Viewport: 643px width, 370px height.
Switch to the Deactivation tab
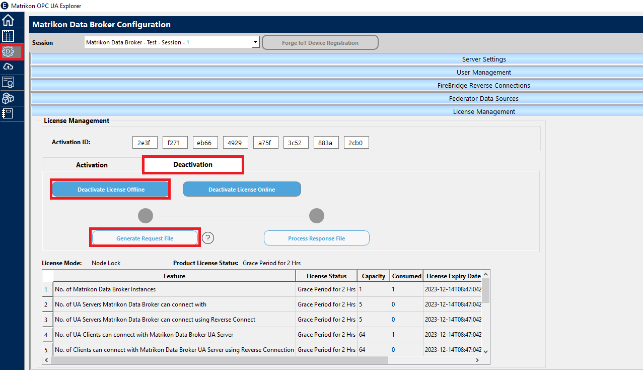click(x=193, y=165)
